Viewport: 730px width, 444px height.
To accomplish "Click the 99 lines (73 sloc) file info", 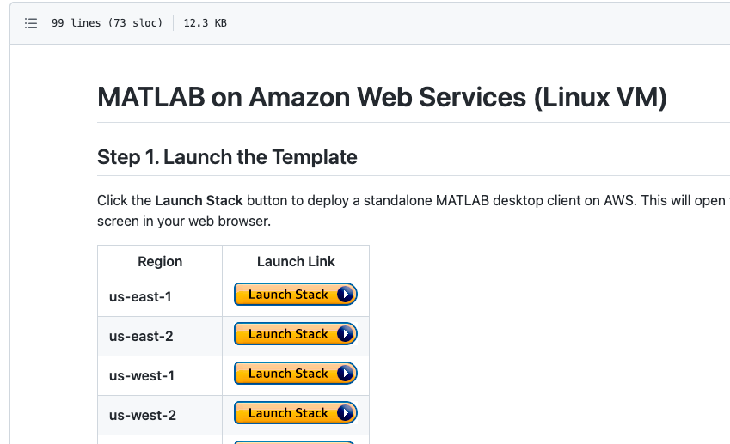I will [x=107, y=23].
